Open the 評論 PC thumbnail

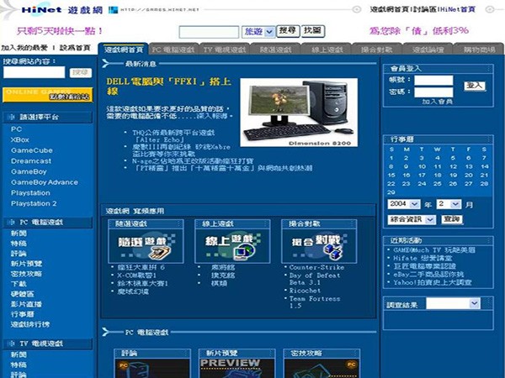152,368
